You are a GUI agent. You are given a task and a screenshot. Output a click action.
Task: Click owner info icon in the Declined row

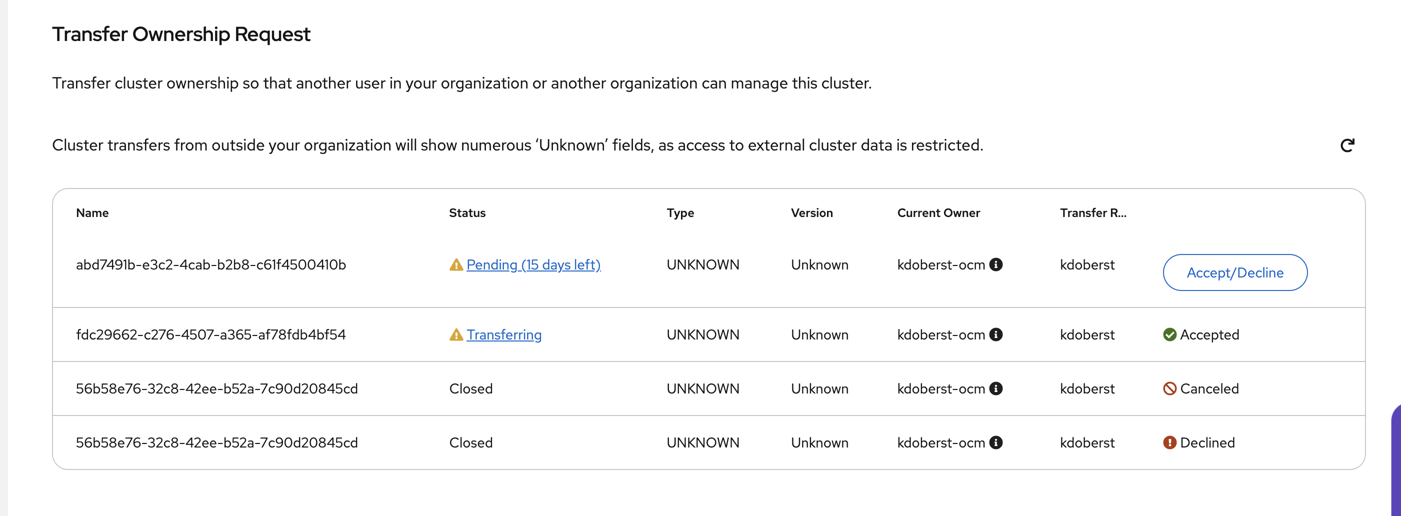[x=996, y=442]
